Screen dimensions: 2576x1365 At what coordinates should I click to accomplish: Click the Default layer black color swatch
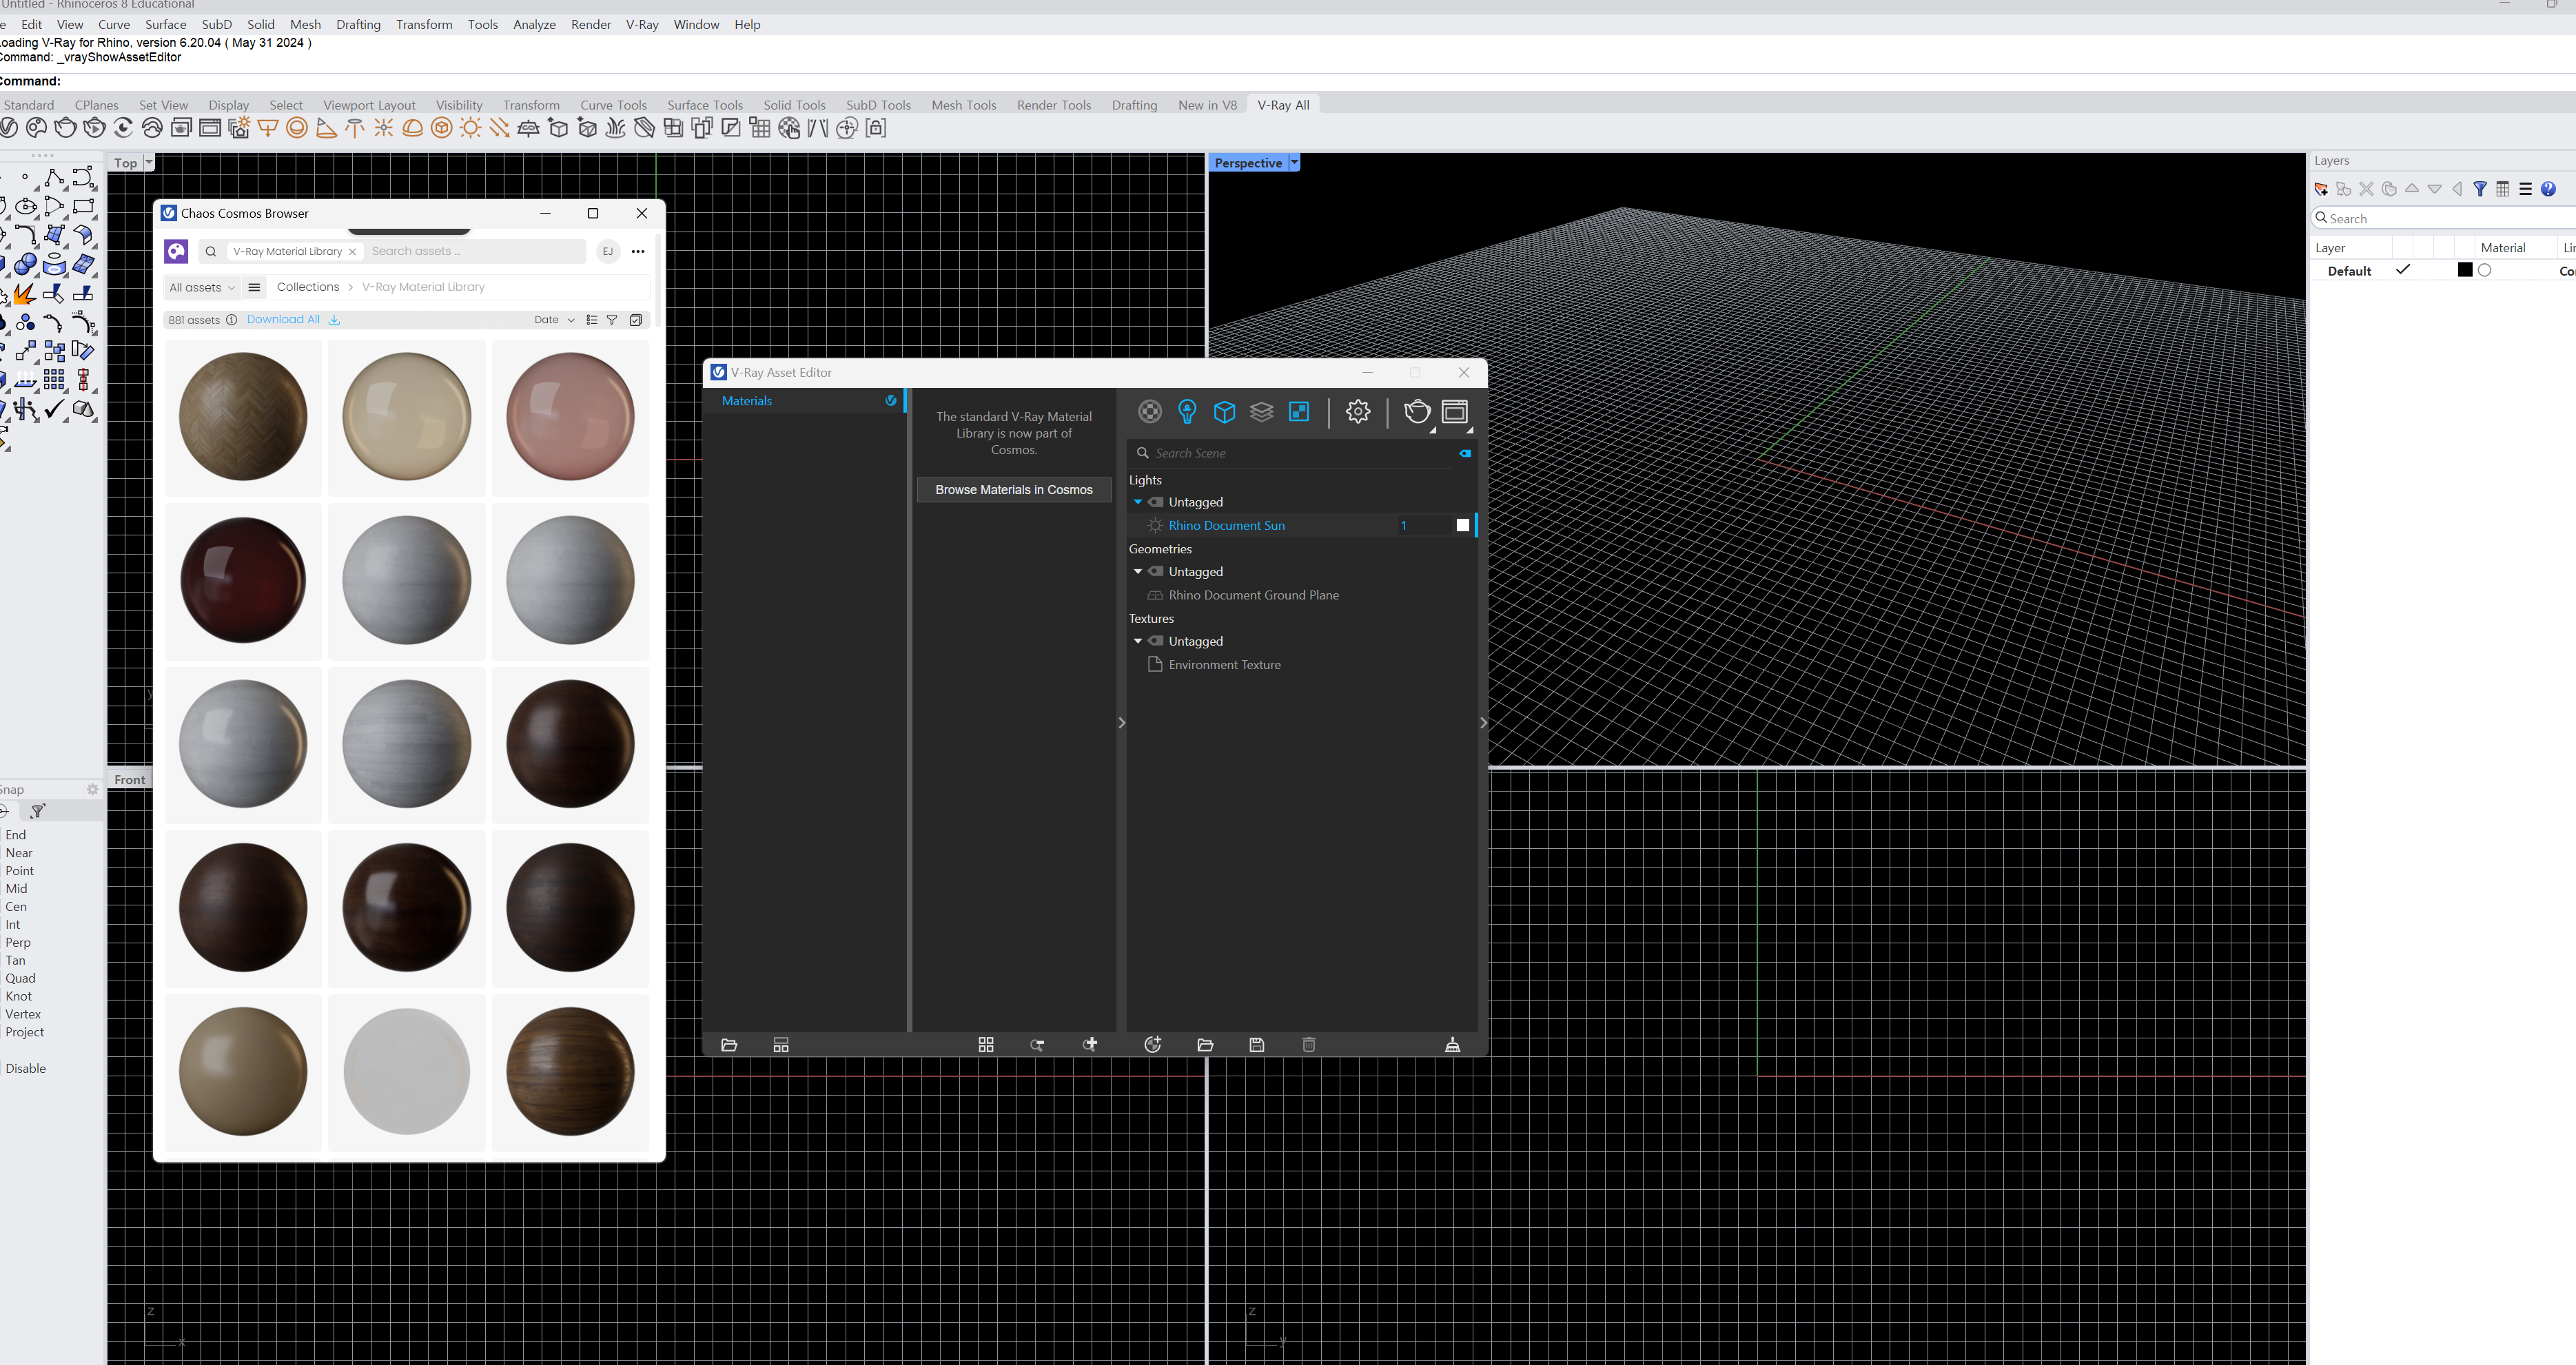click(x=2465, y=270)
